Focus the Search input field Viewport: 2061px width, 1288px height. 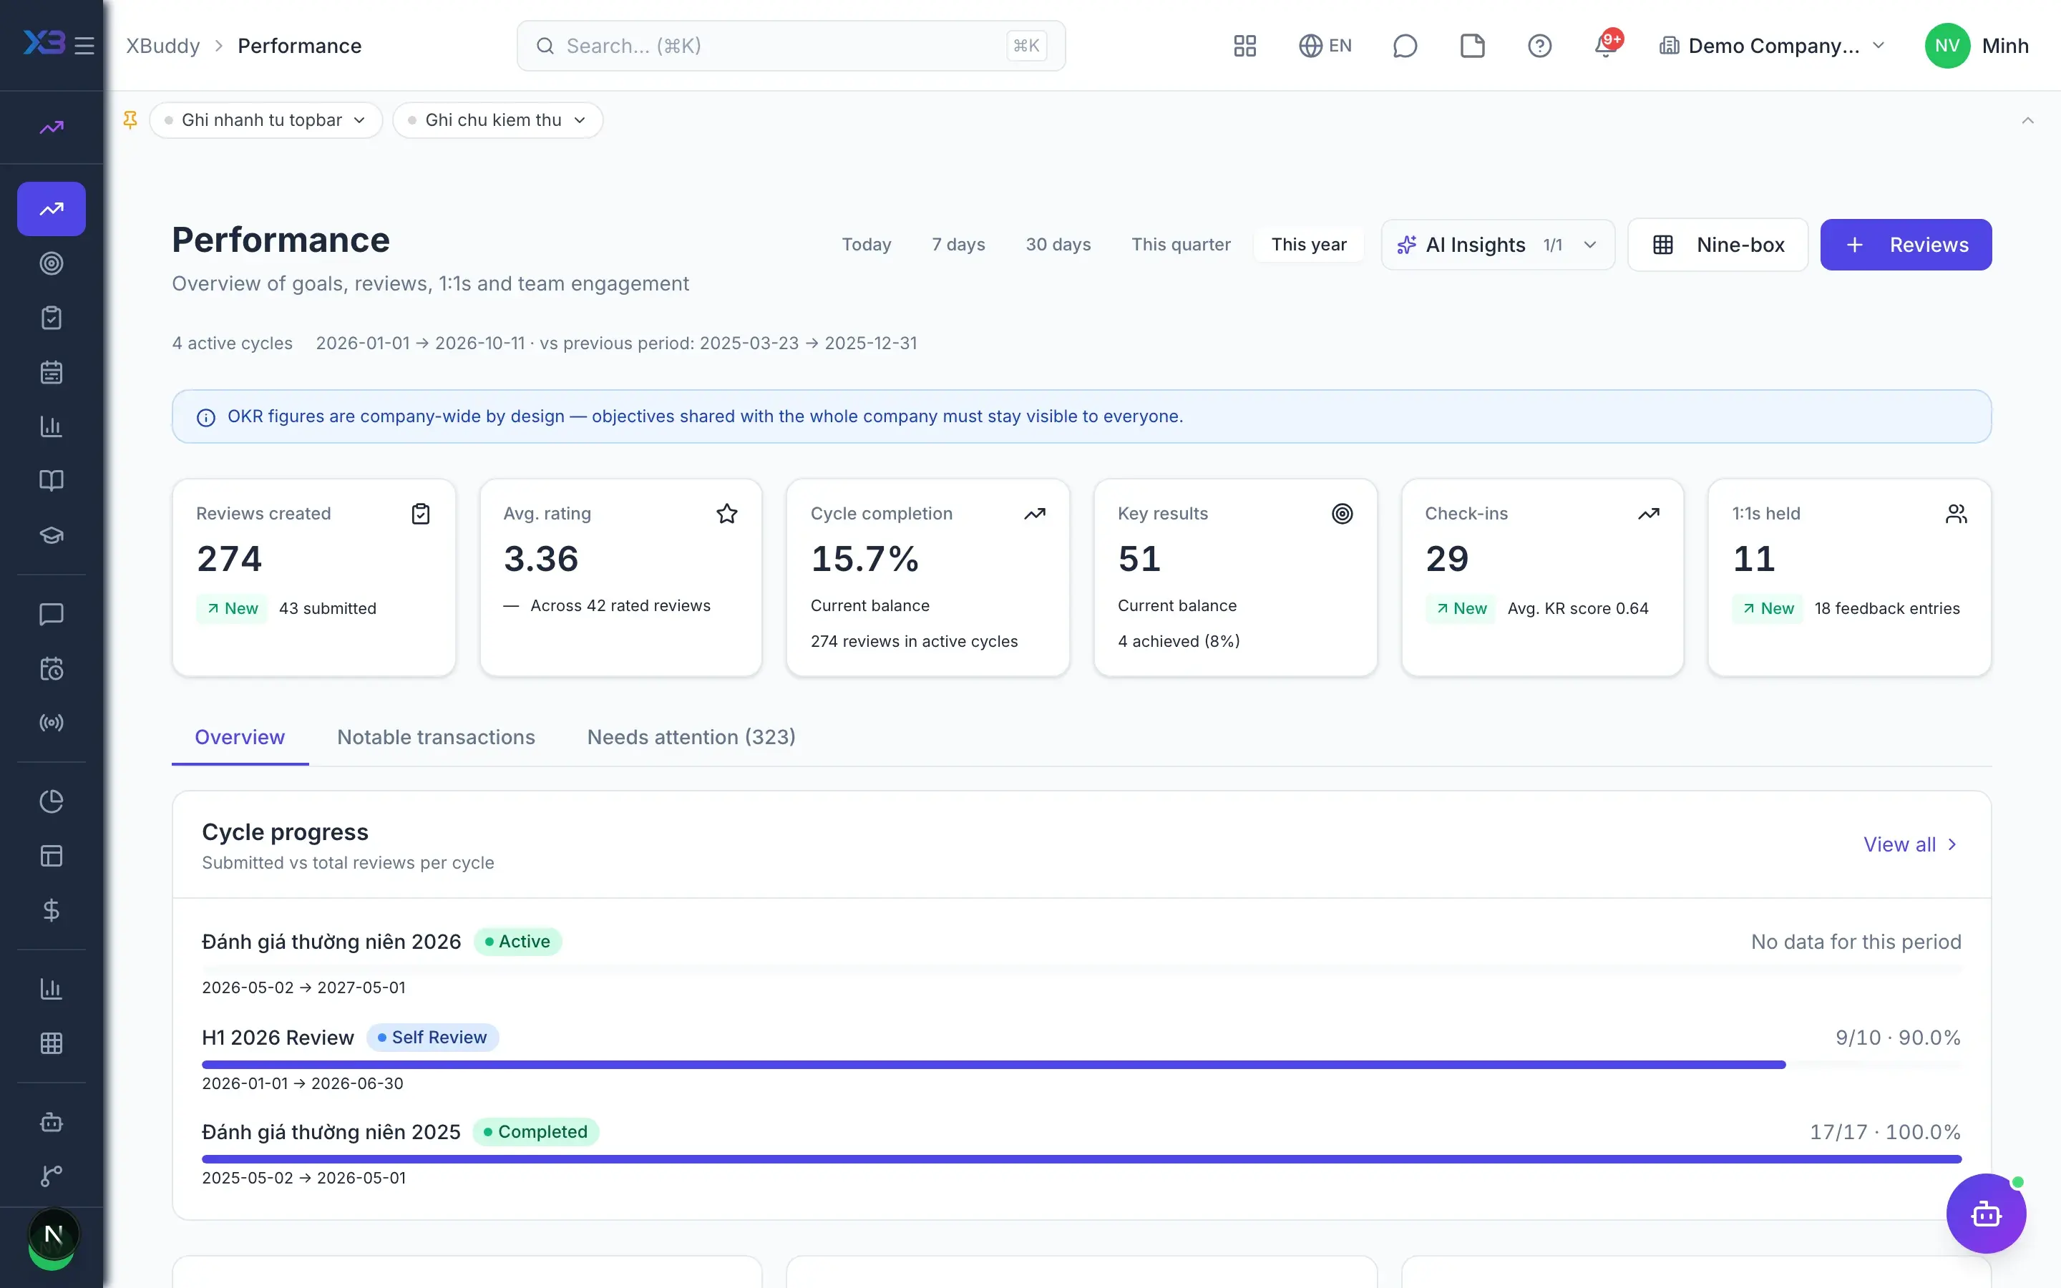point(790,46)
